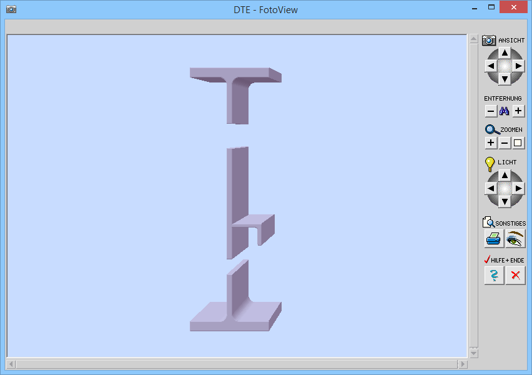Image resolution: width=532 pixels, height=375 pixels.
Task: Select the zoom window rectangle button
Action: [518, 143]
